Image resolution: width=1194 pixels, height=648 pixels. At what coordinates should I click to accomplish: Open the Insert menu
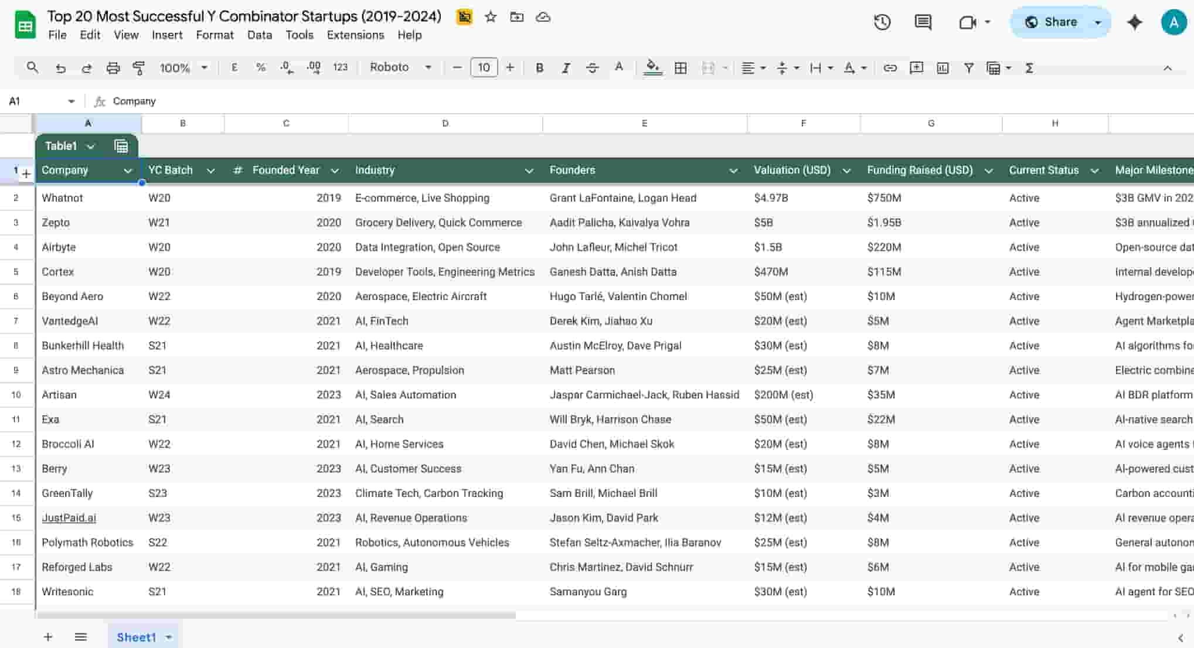click(x=167, y=35)
